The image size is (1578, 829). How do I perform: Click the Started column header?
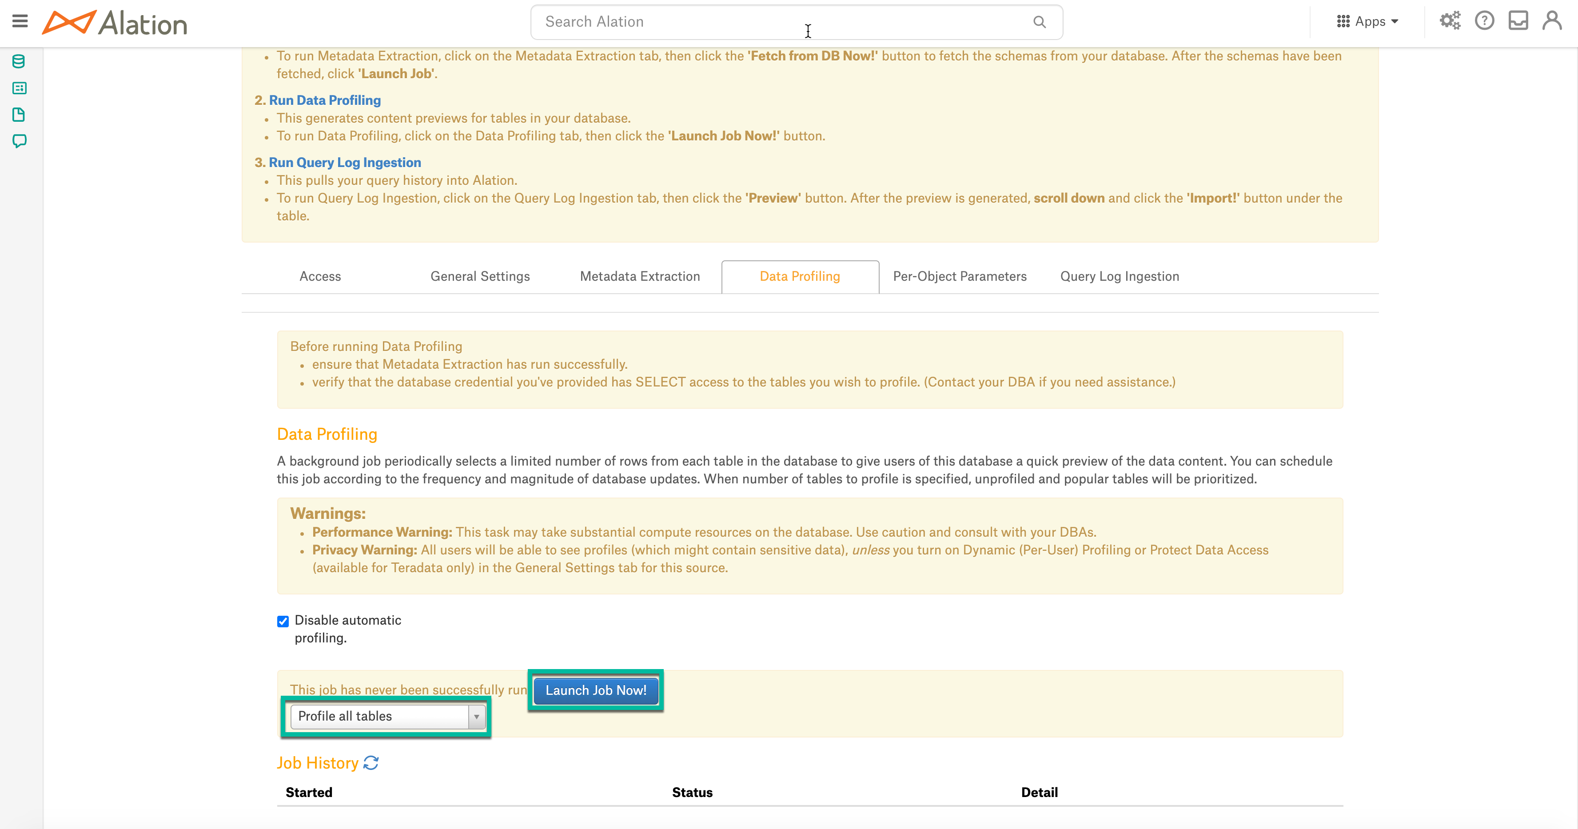click(309, 792)
